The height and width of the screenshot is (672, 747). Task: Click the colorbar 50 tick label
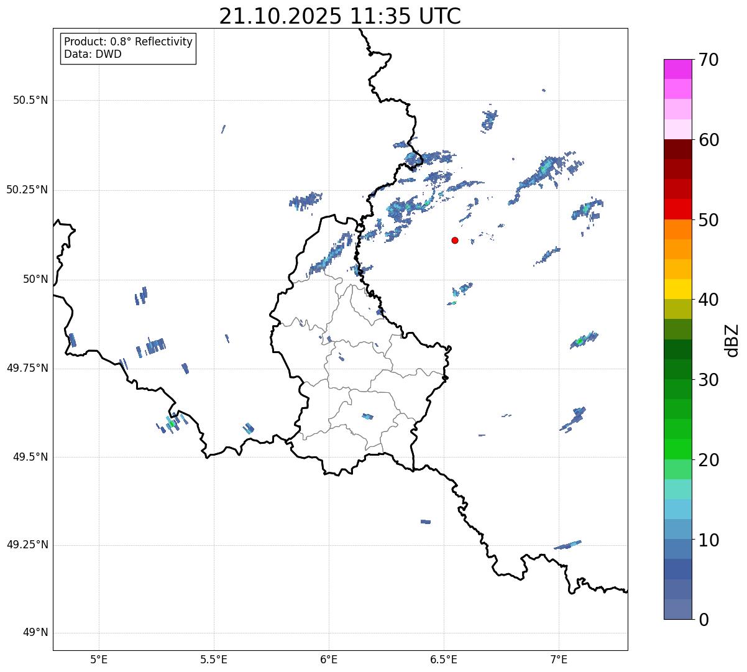(x=708, y=220)
